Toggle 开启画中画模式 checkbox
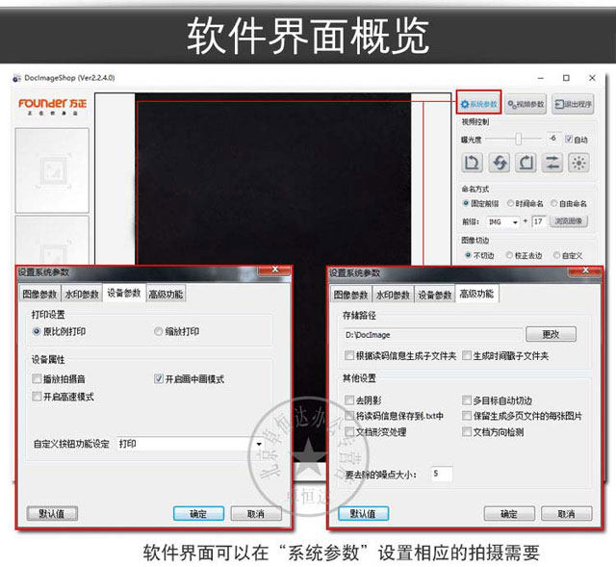The width and height of the screenshot is (616, 567). click(x=158, y=378)
